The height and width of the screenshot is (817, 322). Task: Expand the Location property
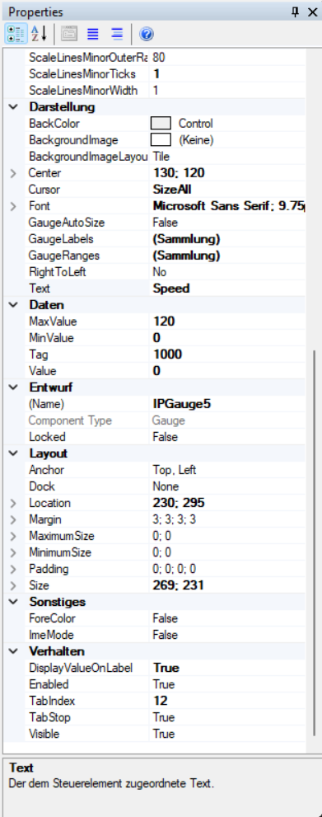coord(13,504)
